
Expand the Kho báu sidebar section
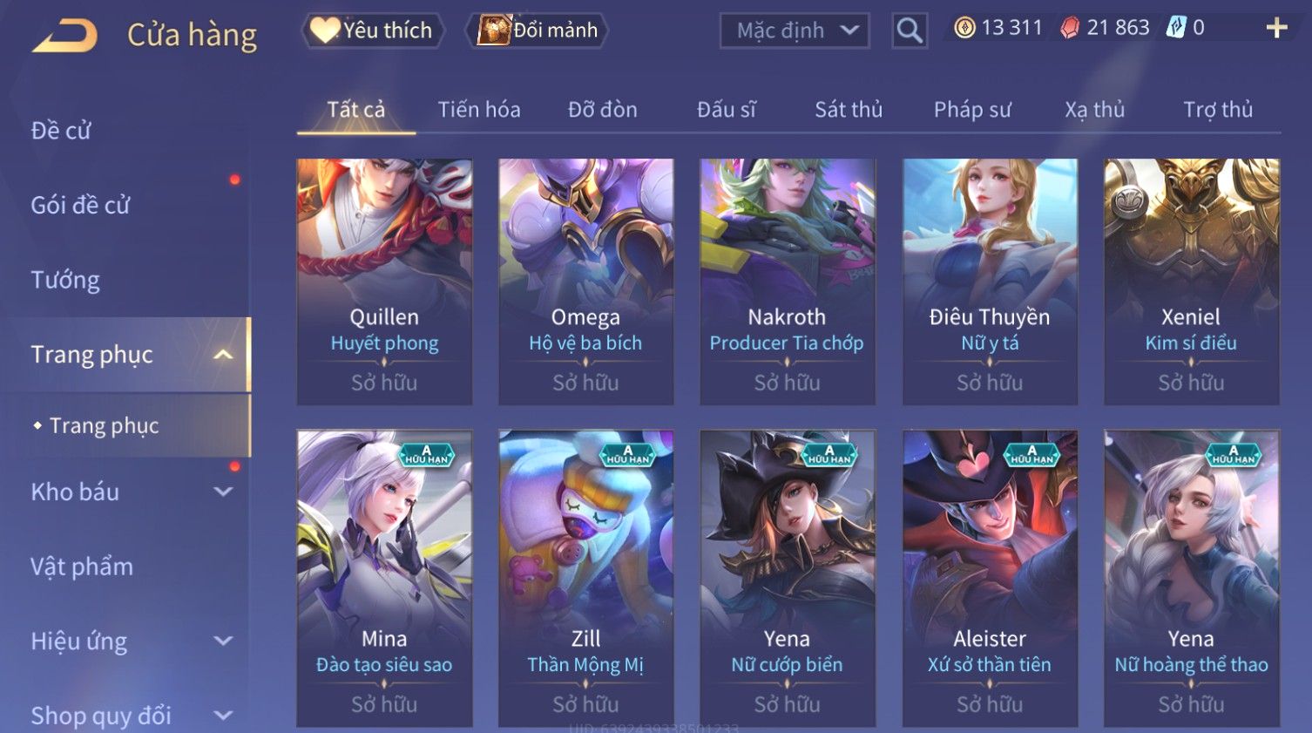(x=223, y=492)
